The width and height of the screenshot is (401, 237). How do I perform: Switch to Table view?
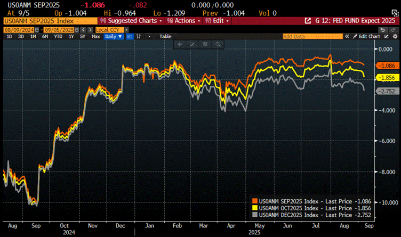(165, 37)
